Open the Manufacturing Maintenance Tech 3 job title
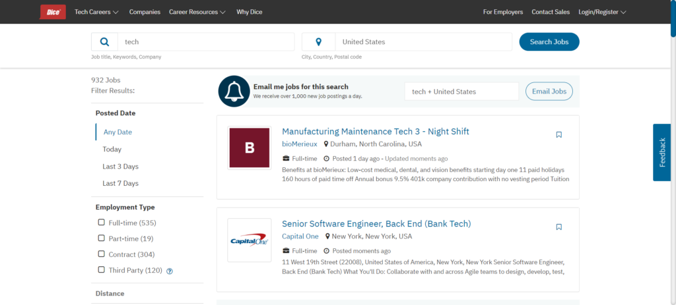This screenshot has width=676, height=305. 376,131
